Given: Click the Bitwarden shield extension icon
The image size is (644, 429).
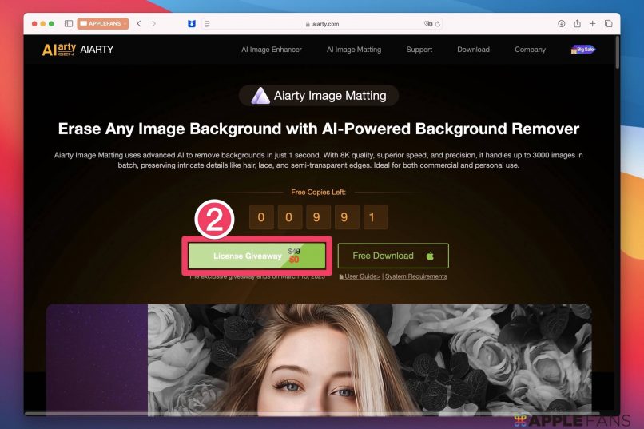Looking at the screenshot, I should (191, 24).
